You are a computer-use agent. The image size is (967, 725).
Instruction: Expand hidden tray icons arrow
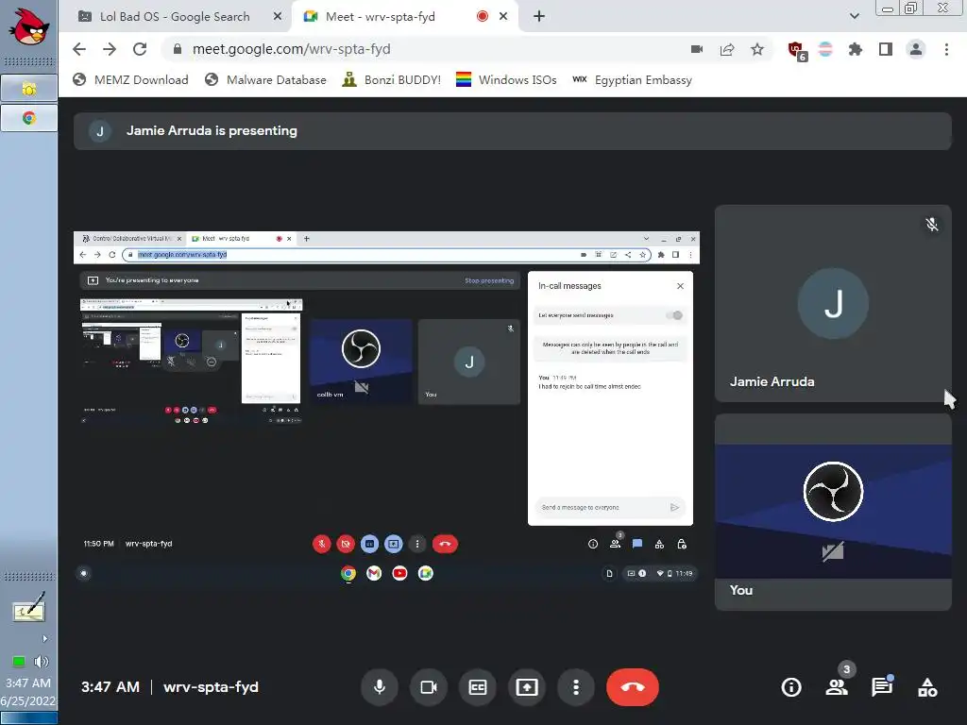(44, 639)
